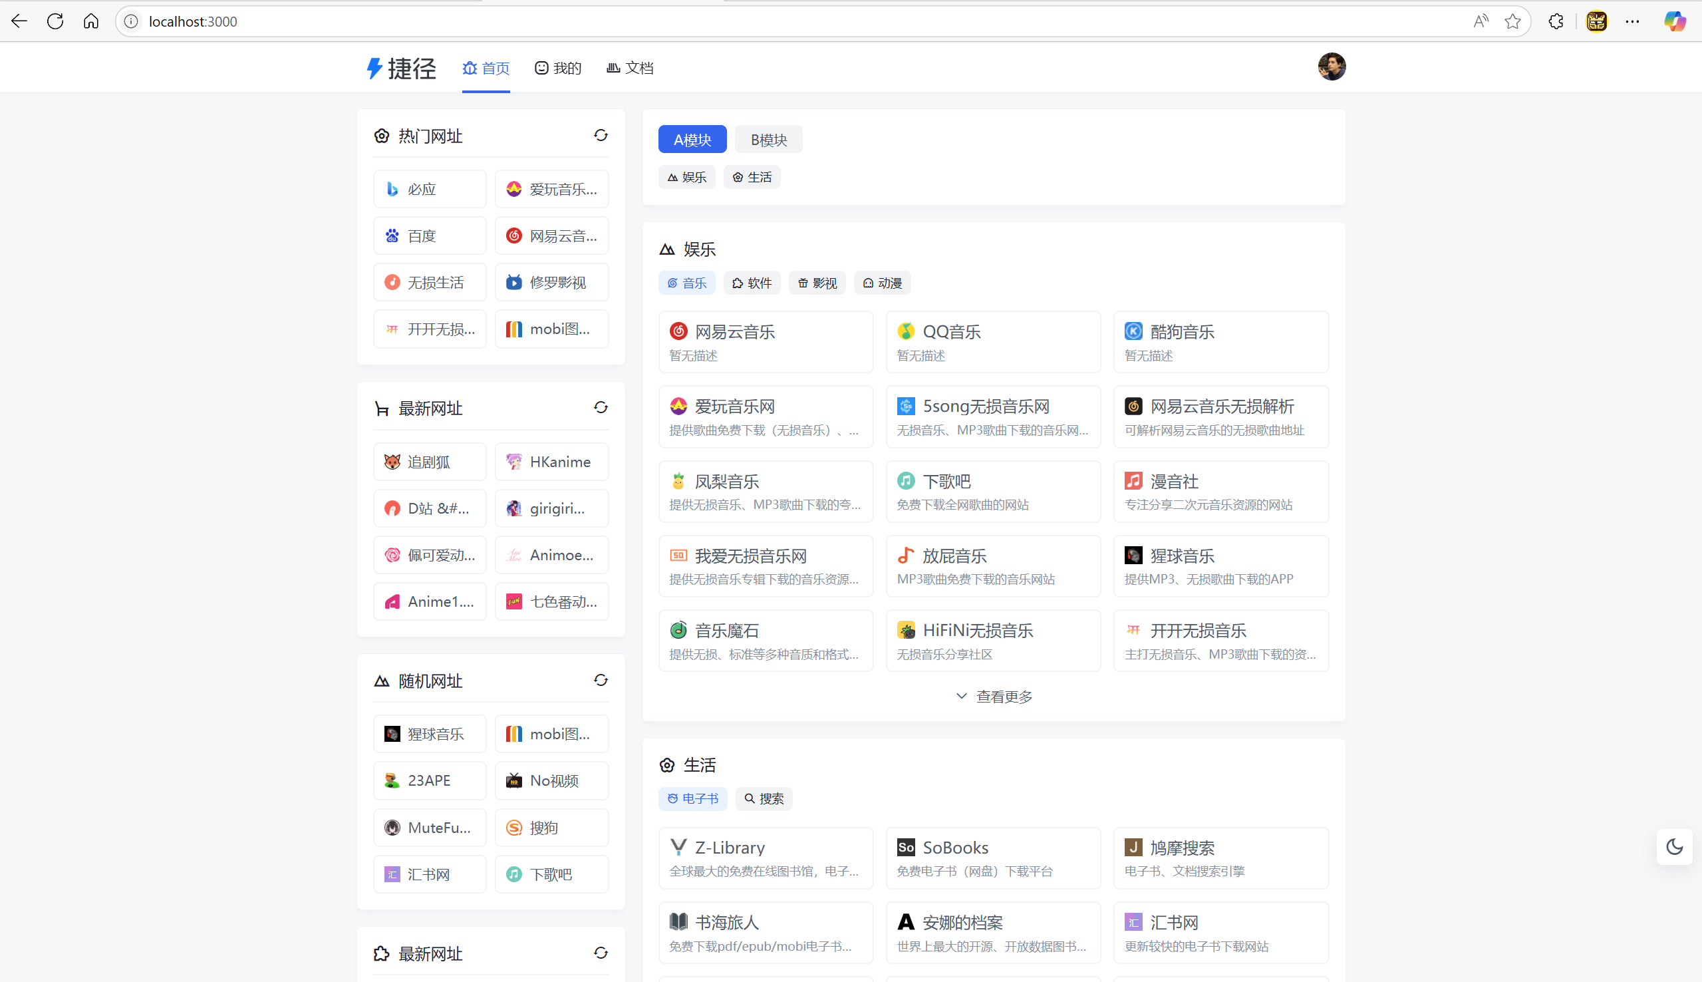Screen dimensions: 1702x982
Task: Open the 必应 hot site
Action: pos(430,190)
